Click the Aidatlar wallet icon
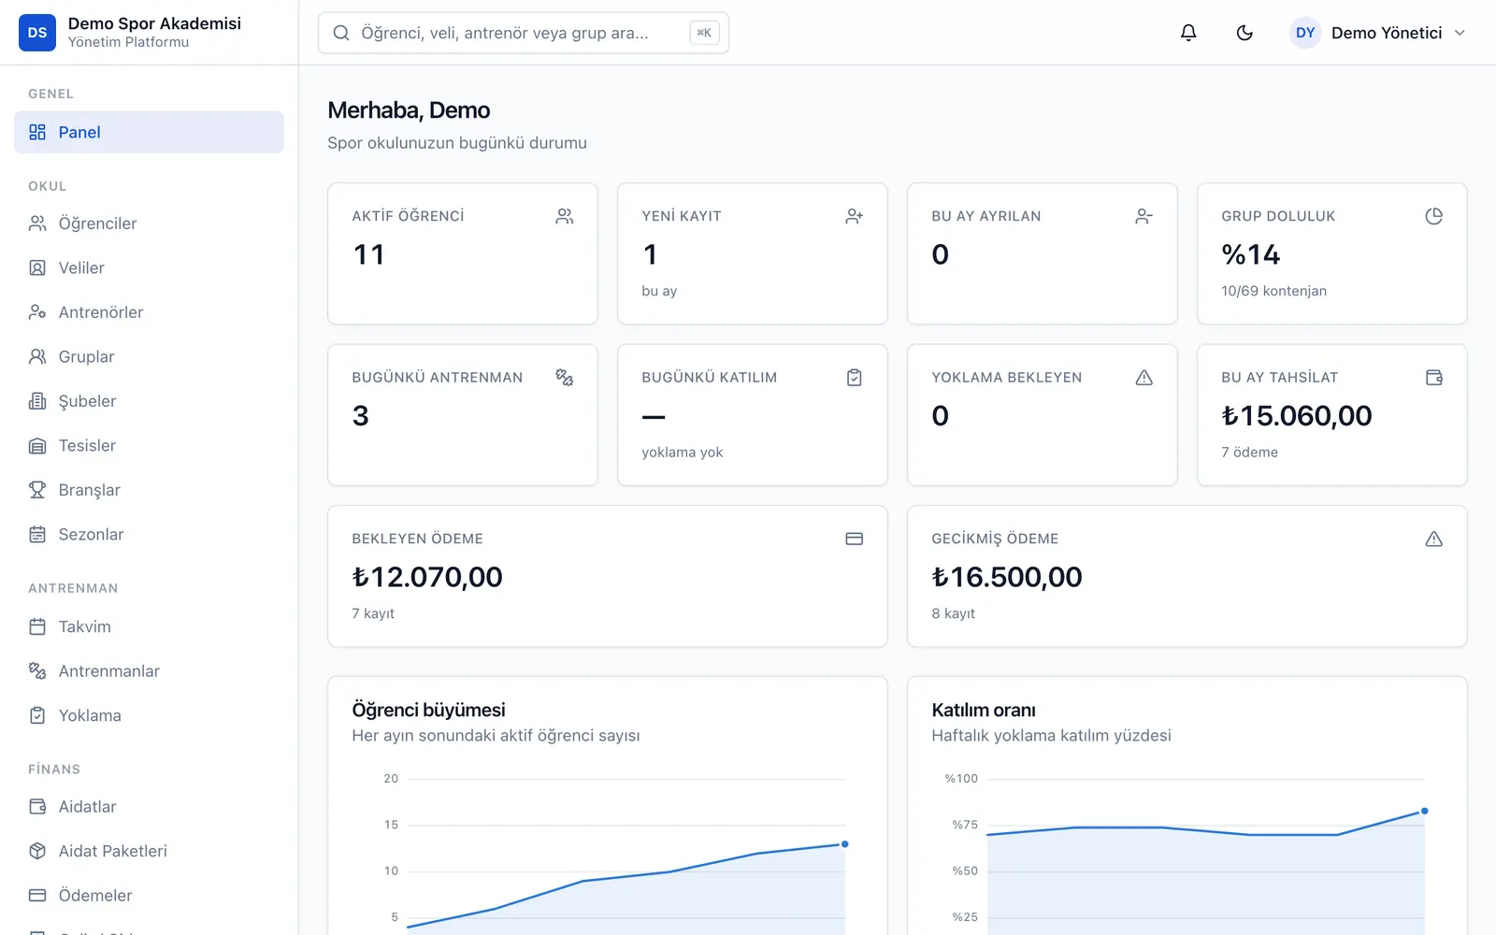The width and height of the screenshot is (1496, 935). (x=37, y=806)
